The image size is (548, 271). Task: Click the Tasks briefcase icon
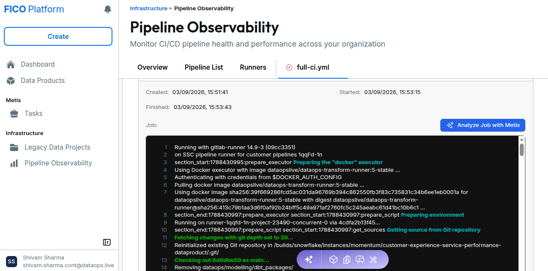pos(14,114)
